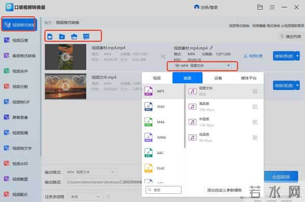Click the format list scrollbar
This screenshot has width=305, height=202.
click(x=185, y=117)
